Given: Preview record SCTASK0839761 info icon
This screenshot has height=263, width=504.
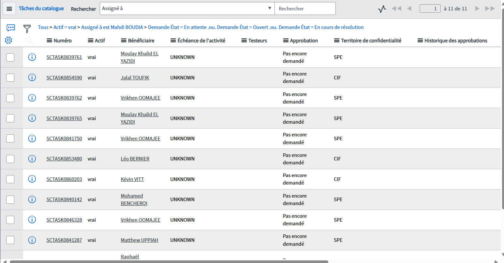Looking at the screenshot, I should (x=32, y=57).
